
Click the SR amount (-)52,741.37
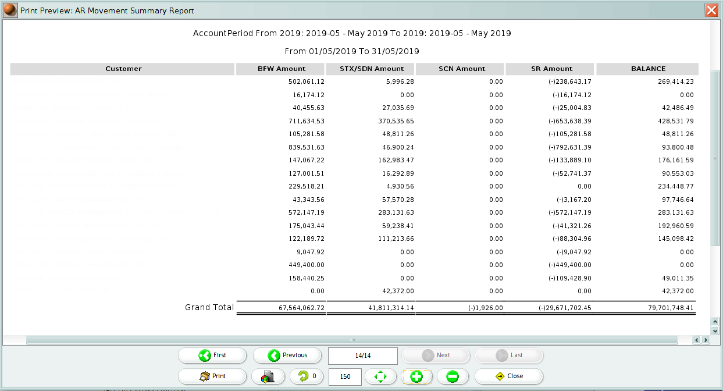pos(572,173)
